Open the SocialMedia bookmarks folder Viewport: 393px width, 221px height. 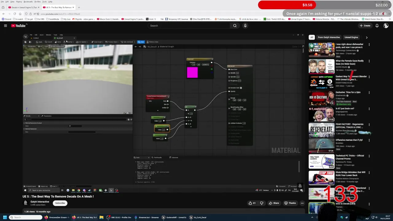(x=53, y=19)
